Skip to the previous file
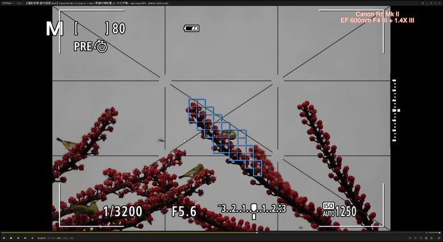The width and height of the screenshot is (443, 242). (x=18, y=238)
